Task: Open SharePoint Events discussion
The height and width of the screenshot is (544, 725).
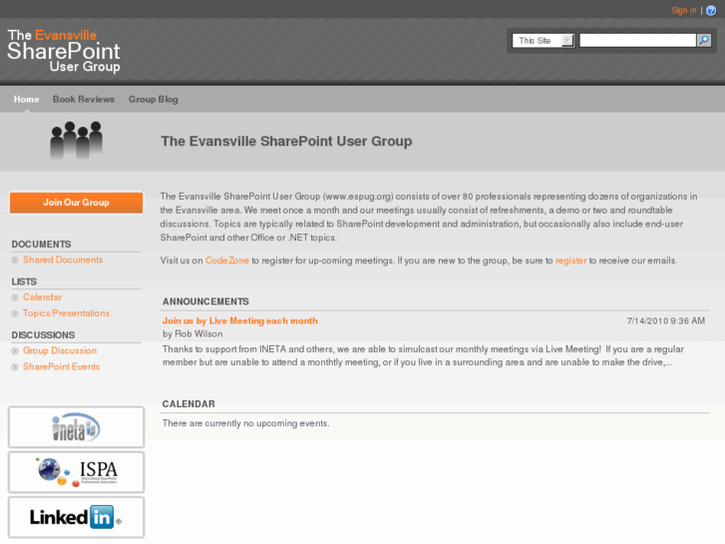Action: (x=62, y=366)
